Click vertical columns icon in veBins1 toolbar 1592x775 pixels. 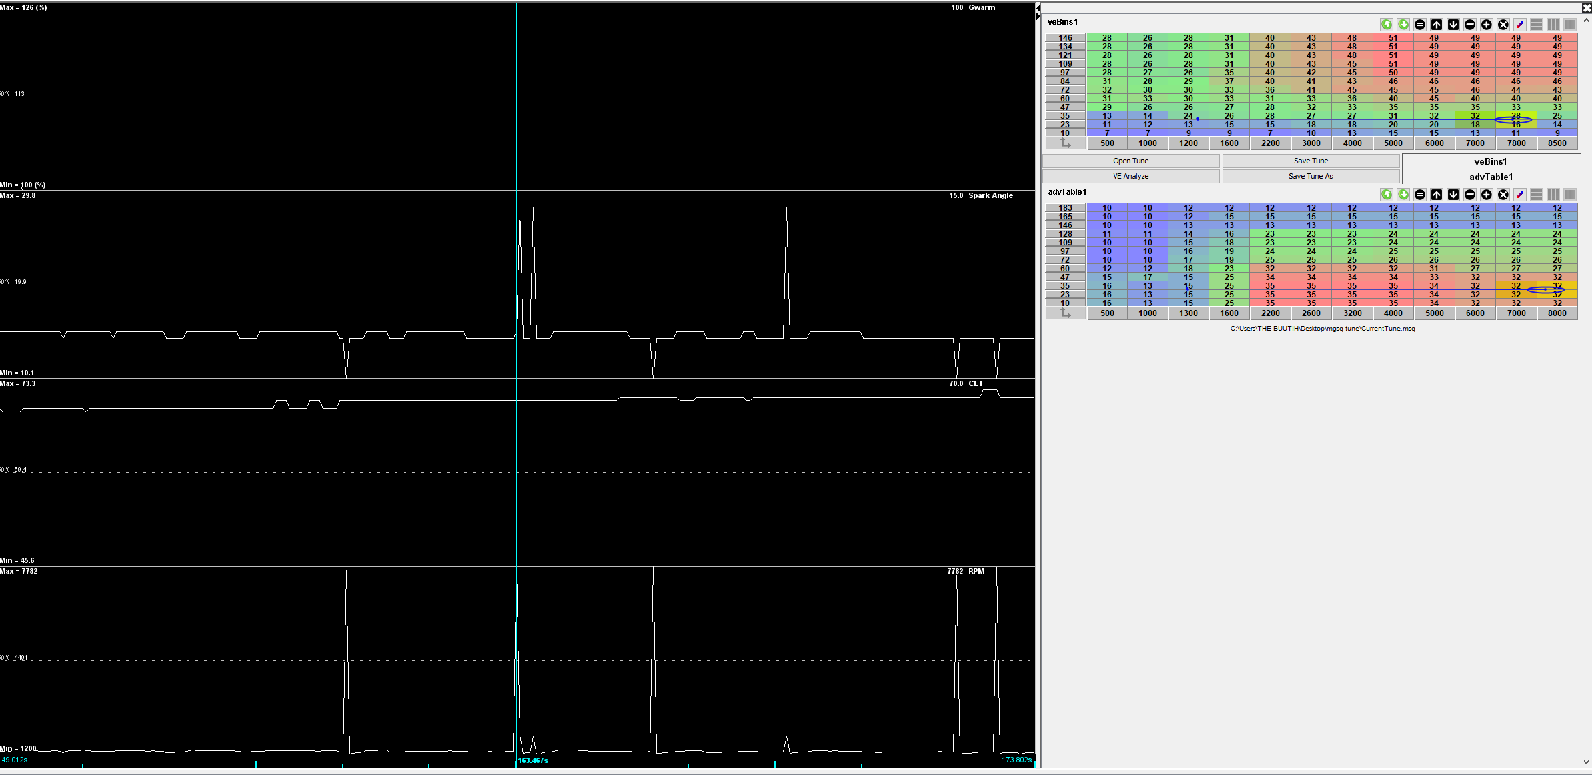click(x=1553, y=25)
